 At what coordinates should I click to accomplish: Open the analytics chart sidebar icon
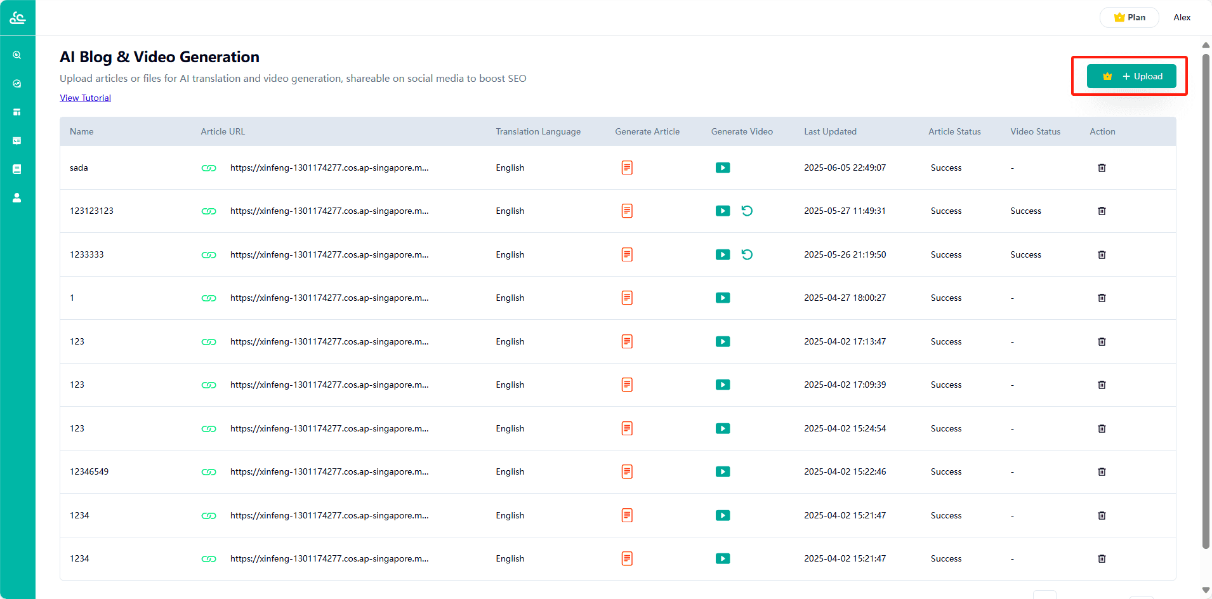[x=17, y=84]
